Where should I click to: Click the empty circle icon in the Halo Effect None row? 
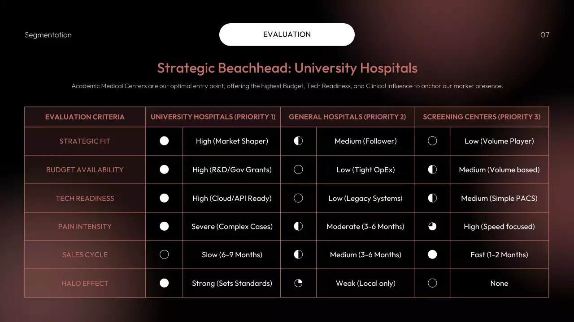coord(432,283)
